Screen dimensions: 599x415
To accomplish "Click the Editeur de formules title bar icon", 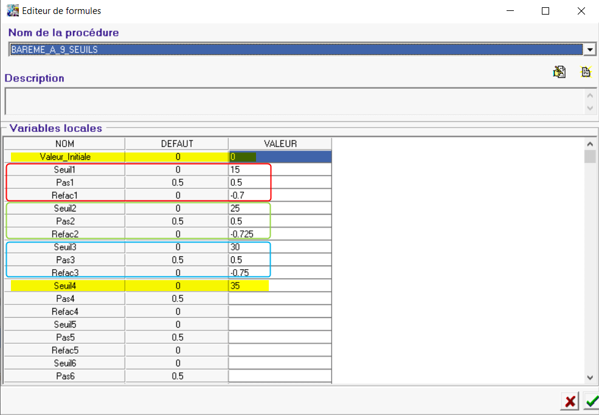I will [x=12, y=11].
